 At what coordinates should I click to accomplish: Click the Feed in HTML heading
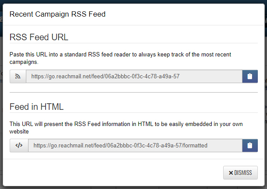tap(36, 107)
